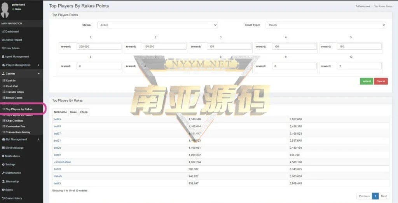The height and width of the screenshot is (203, 398).
Task: Click the Notifications bell icon
Action: 3,156
